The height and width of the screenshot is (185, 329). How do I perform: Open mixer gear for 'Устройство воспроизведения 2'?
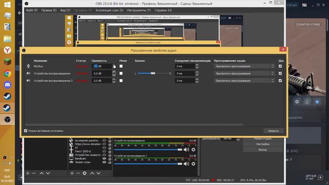tap(193, 164)
